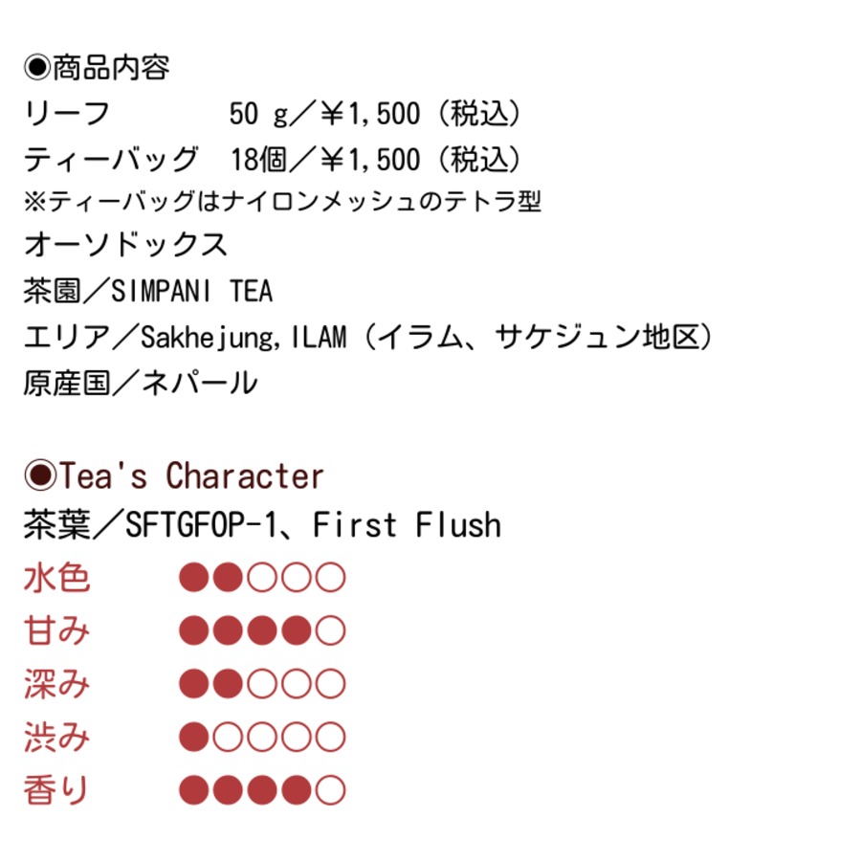Select the first filled dot in 水色 row
This screenshot has height=861, width=861.
click(193, 578)
